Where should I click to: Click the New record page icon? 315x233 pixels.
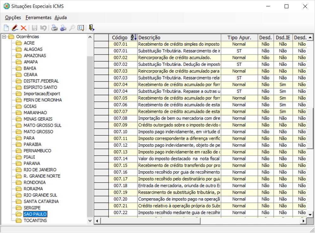click(6, 28)
